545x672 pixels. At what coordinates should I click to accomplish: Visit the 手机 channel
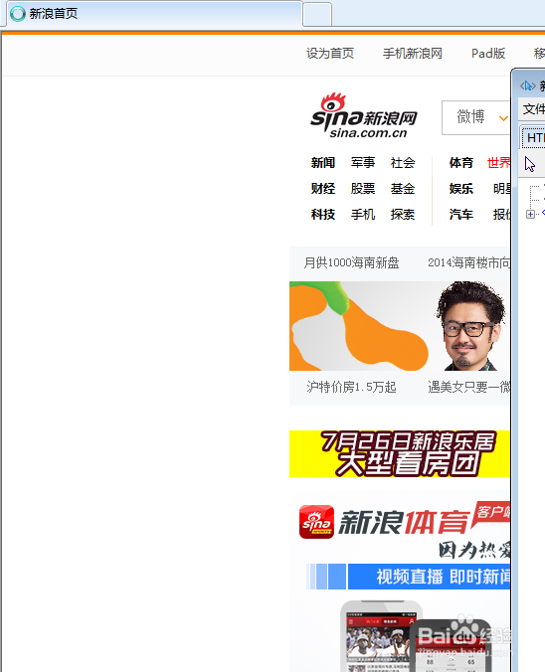pyautogui.click(x=363, y=215)
